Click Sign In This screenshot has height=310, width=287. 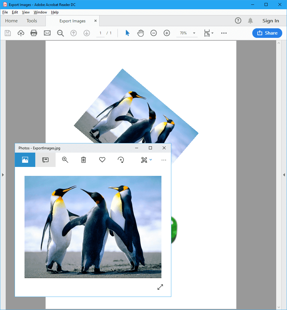271,21
